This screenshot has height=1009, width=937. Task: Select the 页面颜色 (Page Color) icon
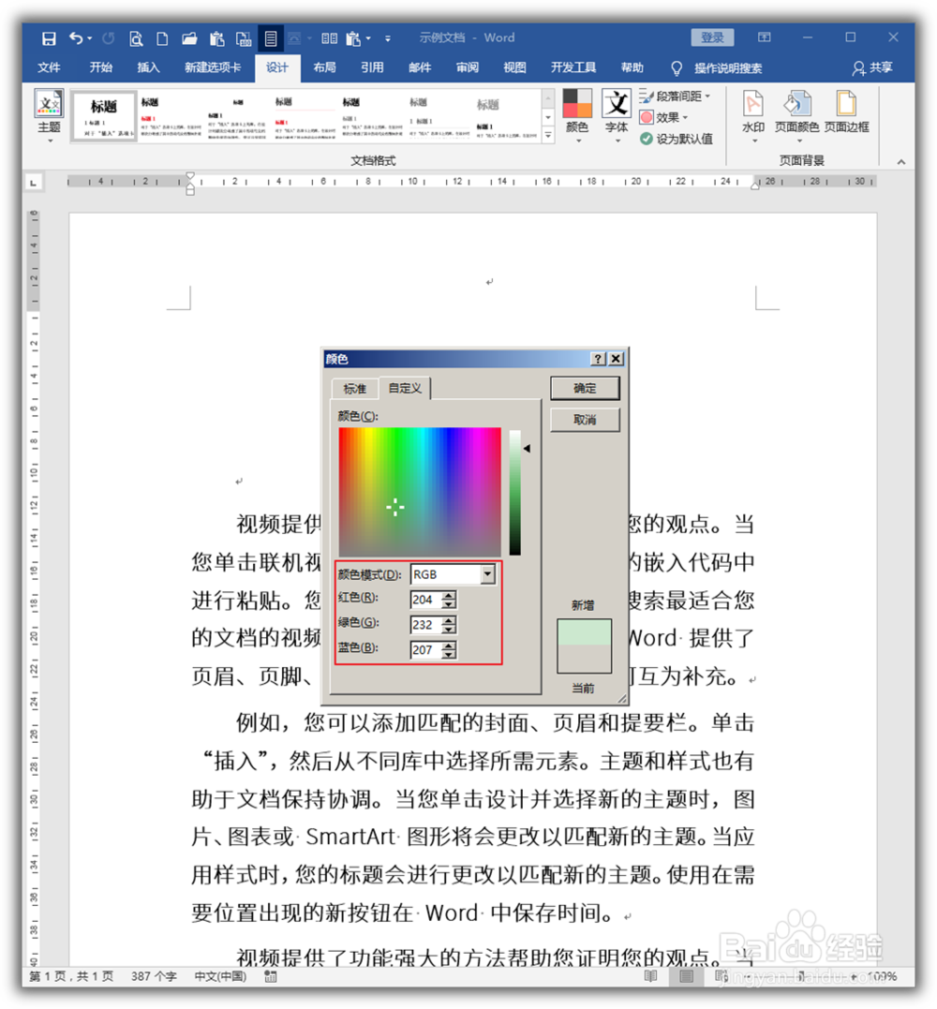(x=797, y=112)
